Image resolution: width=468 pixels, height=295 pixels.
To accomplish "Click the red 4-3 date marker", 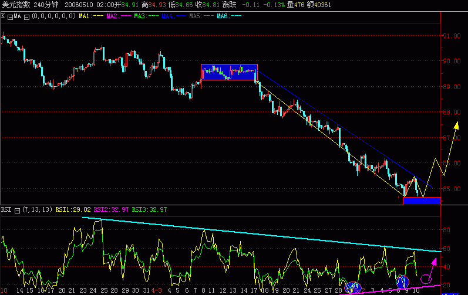I will 156,290.
